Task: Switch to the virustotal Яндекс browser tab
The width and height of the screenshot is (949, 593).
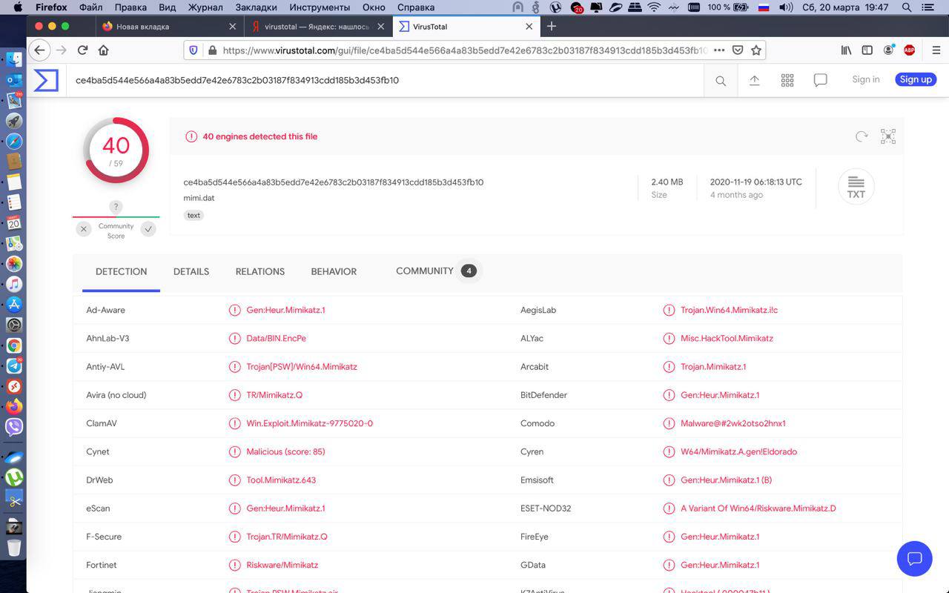Action: coord(319,26)
